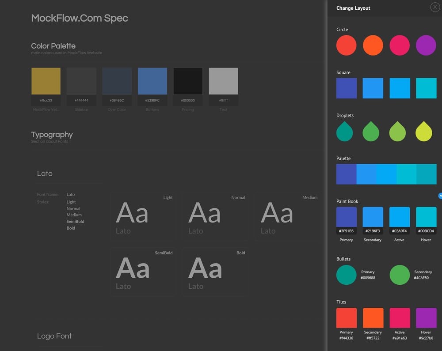
Task: Click the blue chevron at panel edge
Action: pyautogui.click(x=440, y=196)
